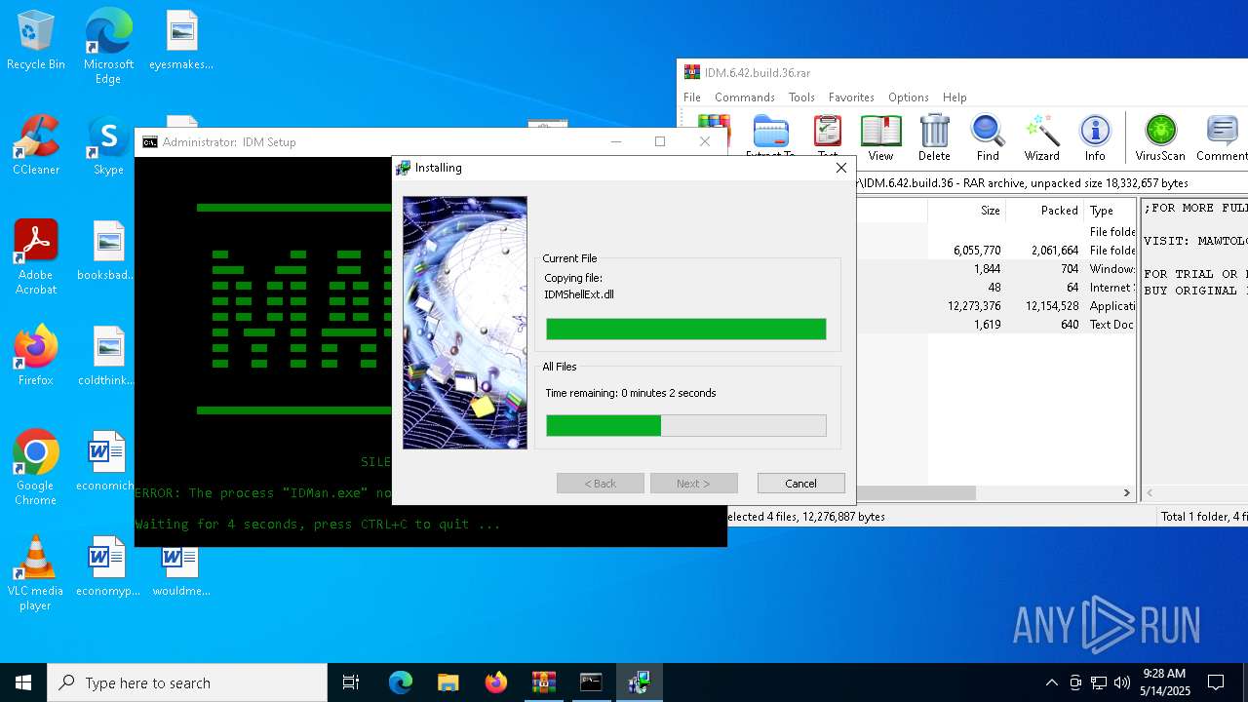Click the Packed column header in WinRAR

pyautogui.click(x=1044, y=211)
